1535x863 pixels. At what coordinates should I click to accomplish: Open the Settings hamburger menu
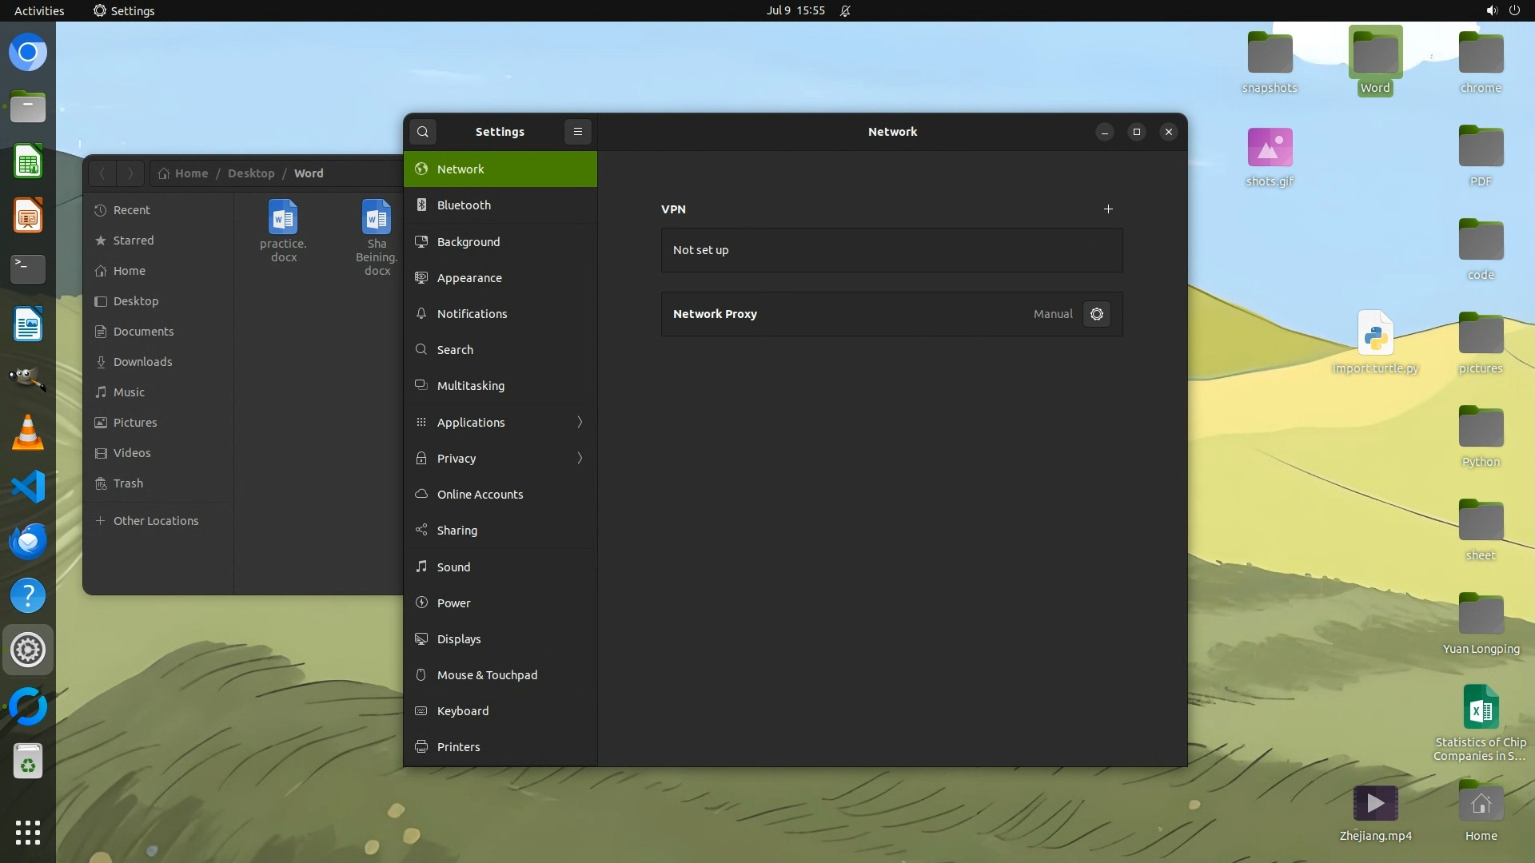(x=578, y=132)
